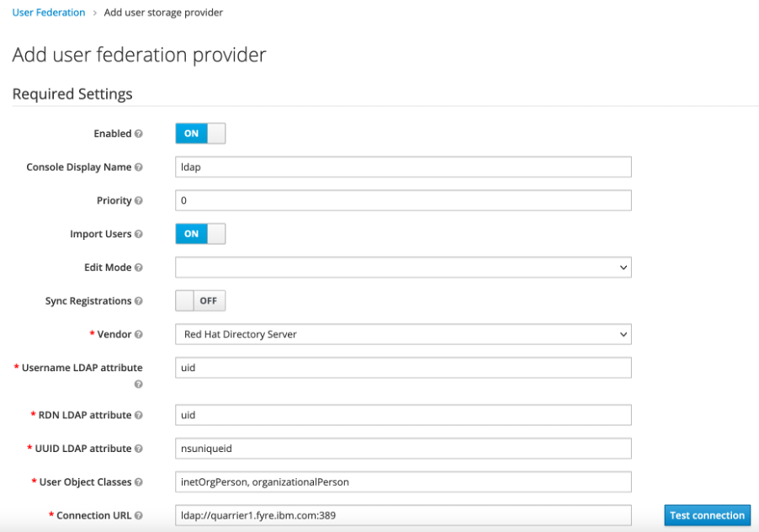Focus the Connection URL field
Viewport: 759px width, 532px height.
(x=403, y=515)
